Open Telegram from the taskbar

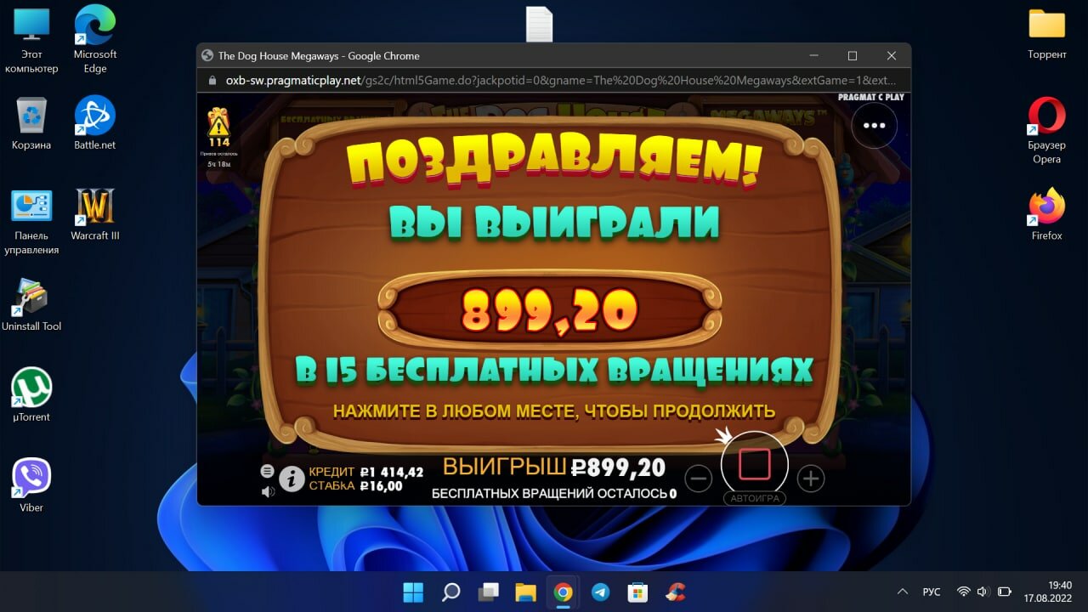click(x=600, y=592)
